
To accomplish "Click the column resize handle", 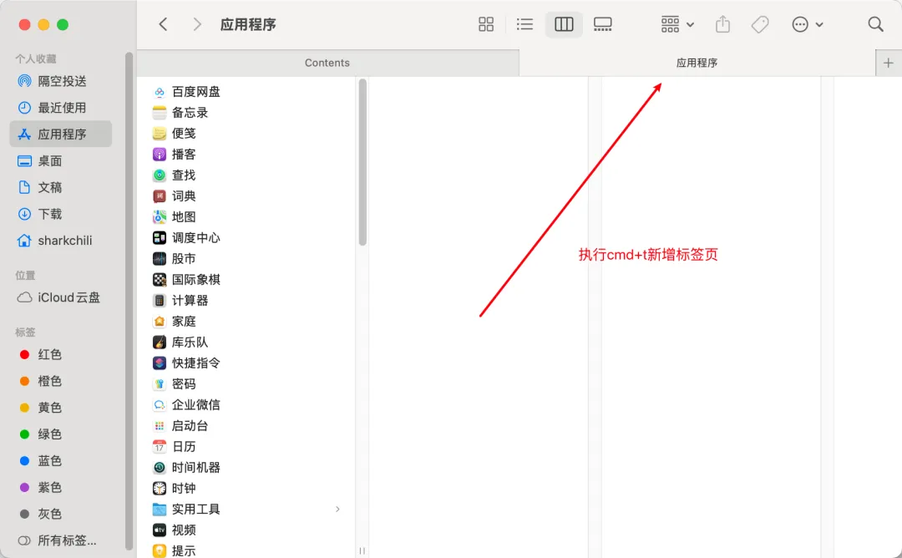I will [362, 550].
